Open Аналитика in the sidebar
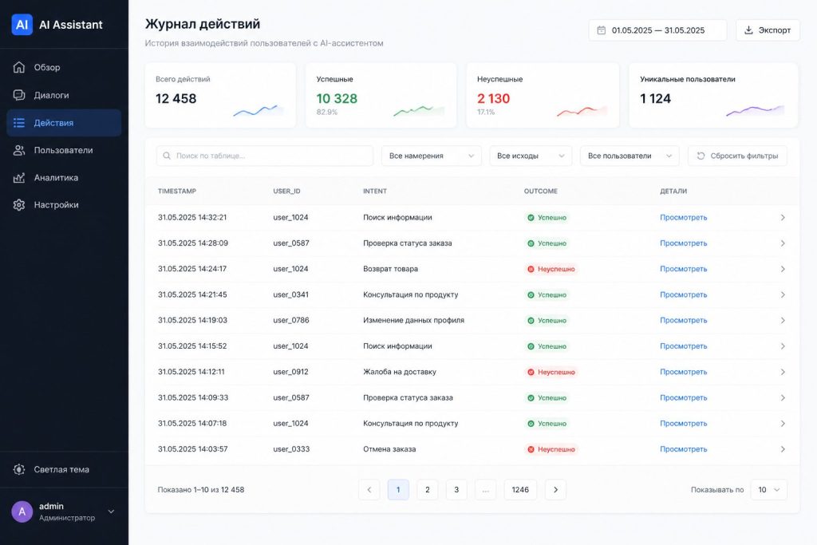817x545 pixels. tap(64, 178)
